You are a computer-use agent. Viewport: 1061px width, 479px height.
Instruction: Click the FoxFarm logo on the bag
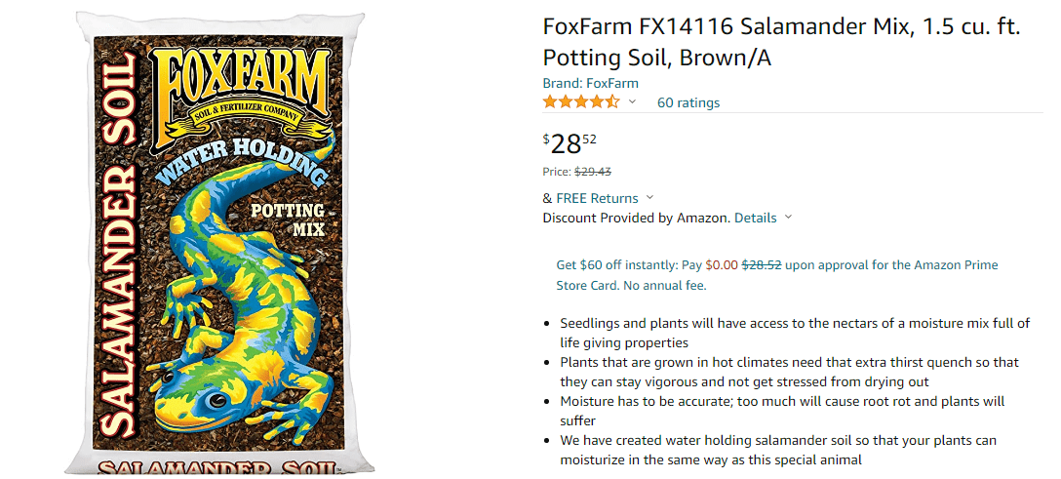click(240, 94)
